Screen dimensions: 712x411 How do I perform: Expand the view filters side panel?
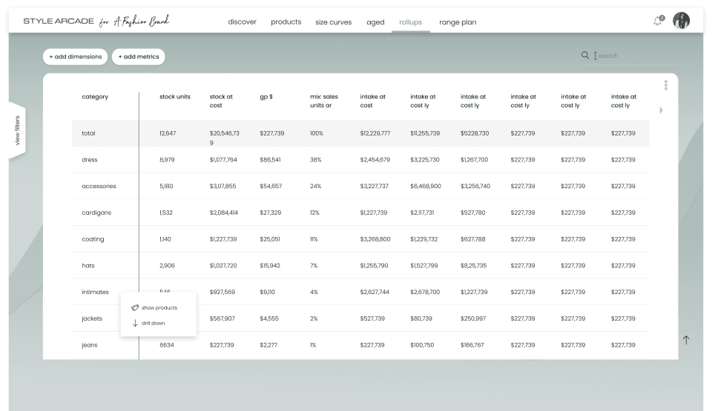(17, 130)
